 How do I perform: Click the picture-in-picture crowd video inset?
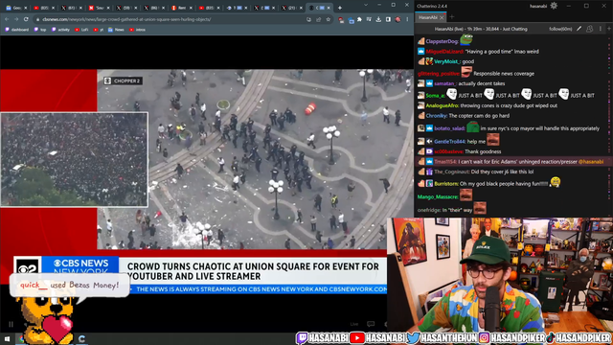pyautogui.click(x=74, y=159)
